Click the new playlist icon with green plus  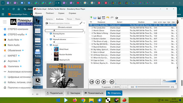tap(91, 18)
